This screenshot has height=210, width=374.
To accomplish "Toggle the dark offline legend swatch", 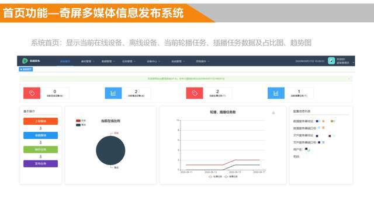I will click(x=78, y=125).
